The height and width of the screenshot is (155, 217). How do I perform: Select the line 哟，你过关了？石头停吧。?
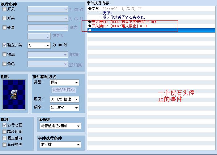[x=151, y=17]
